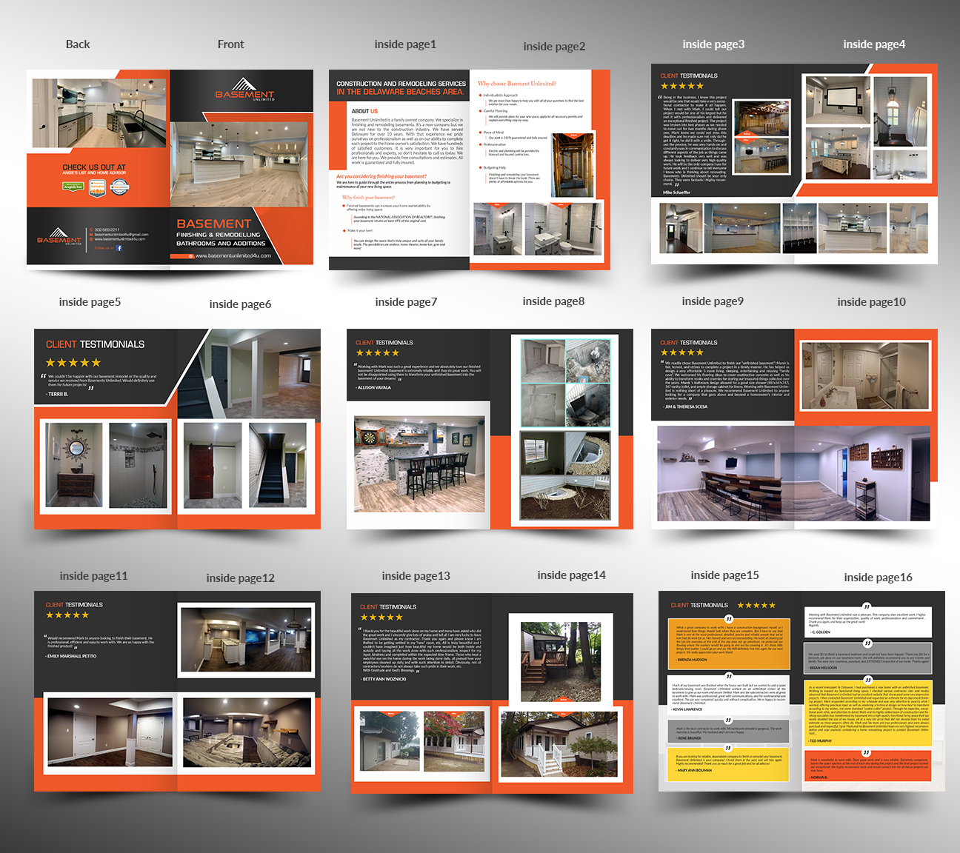
Task: Click the gmail address on back cover
Action: (x=121, y=235)
